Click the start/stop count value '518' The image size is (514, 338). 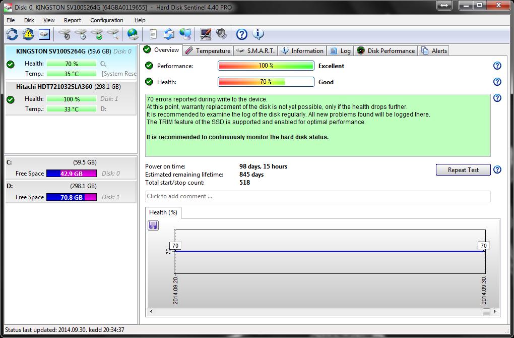tap(244, 183)
